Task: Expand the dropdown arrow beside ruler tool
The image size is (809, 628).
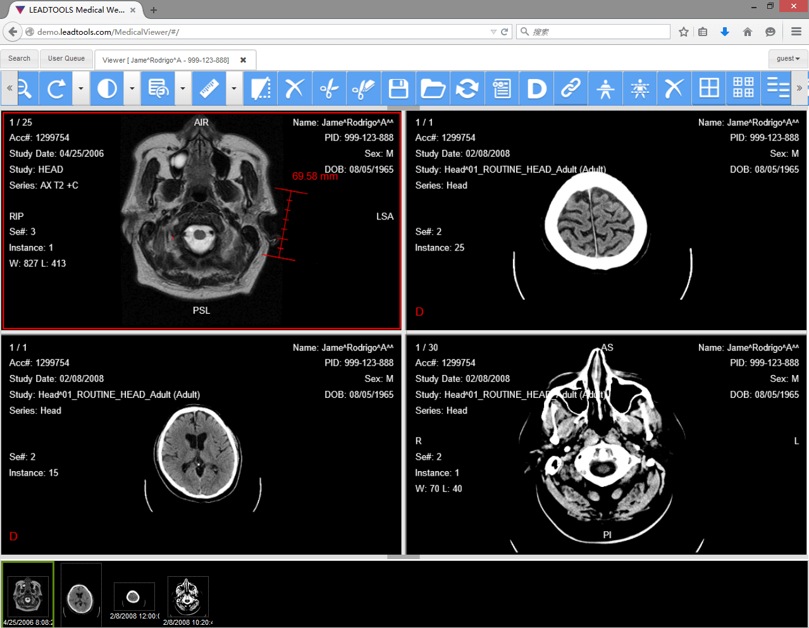Action: pos(234,89)
